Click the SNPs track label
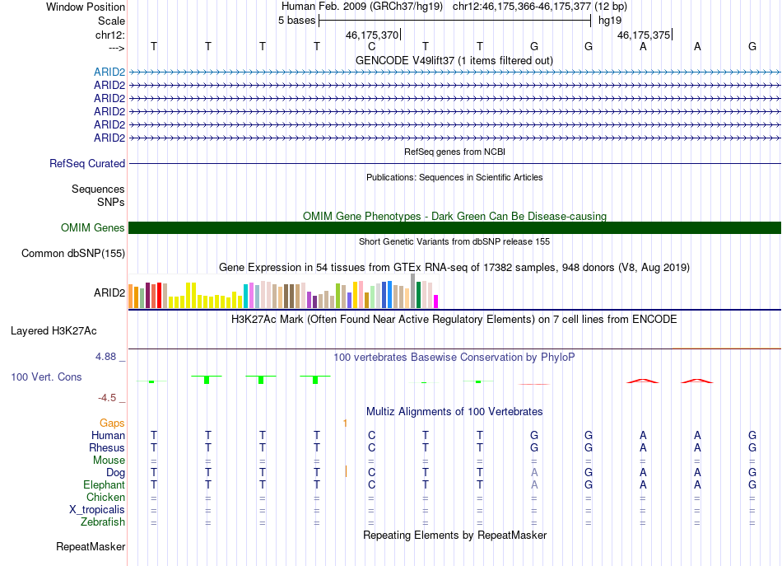This screenshot has height=566, width=782. [x=111, y=202]
